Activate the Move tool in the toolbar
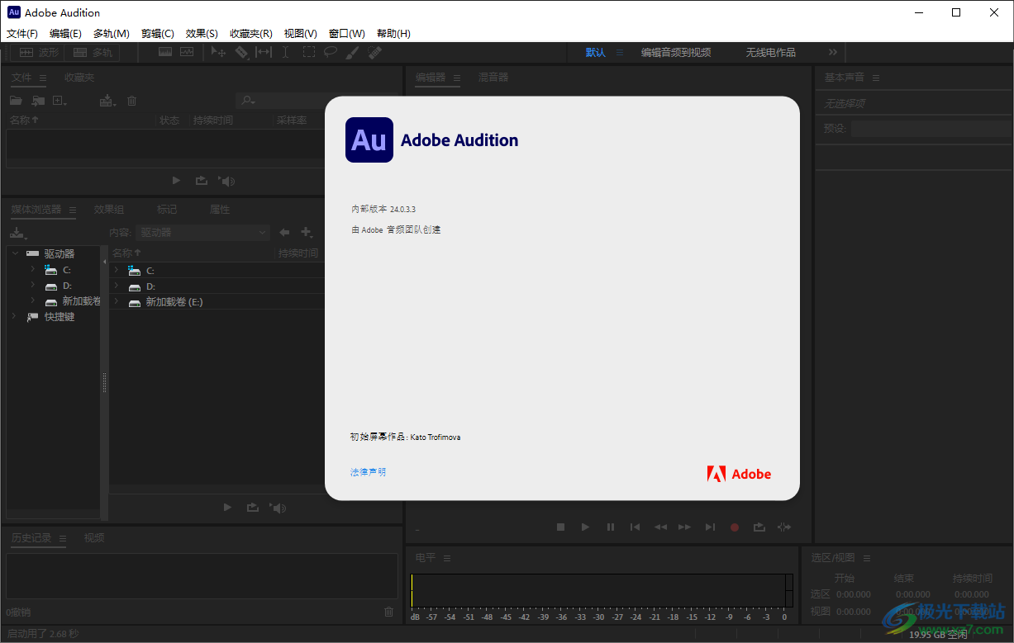The image size is (1014, 643). pyautogui.click(x=217, y=51)
